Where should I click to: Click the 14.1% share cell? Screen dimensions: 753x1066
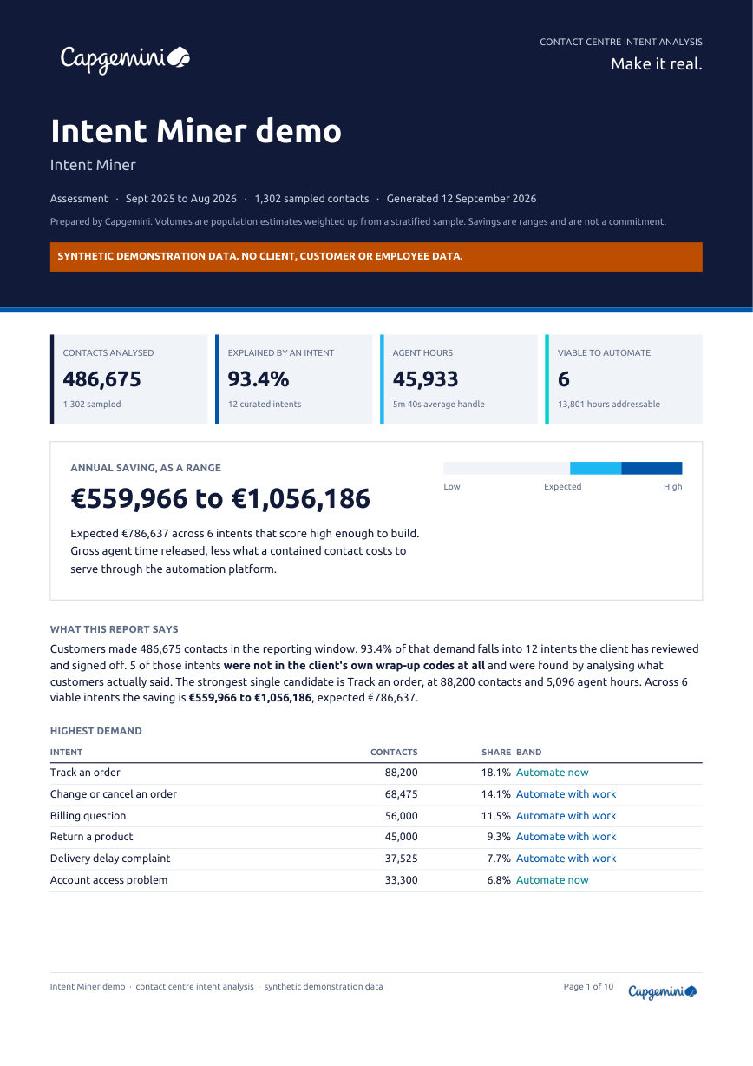[496, 794]
